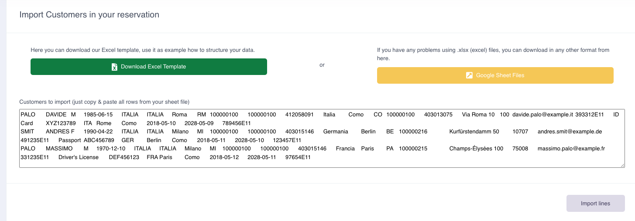Screen dimensions: 635x221
Task: Click the XYZ123789 document number
Action: (x=61, y=123)
